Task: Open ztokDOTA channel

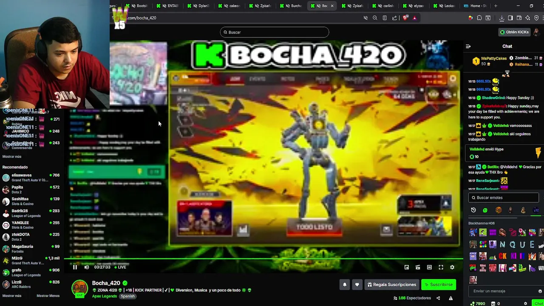Action: [31, 237]
